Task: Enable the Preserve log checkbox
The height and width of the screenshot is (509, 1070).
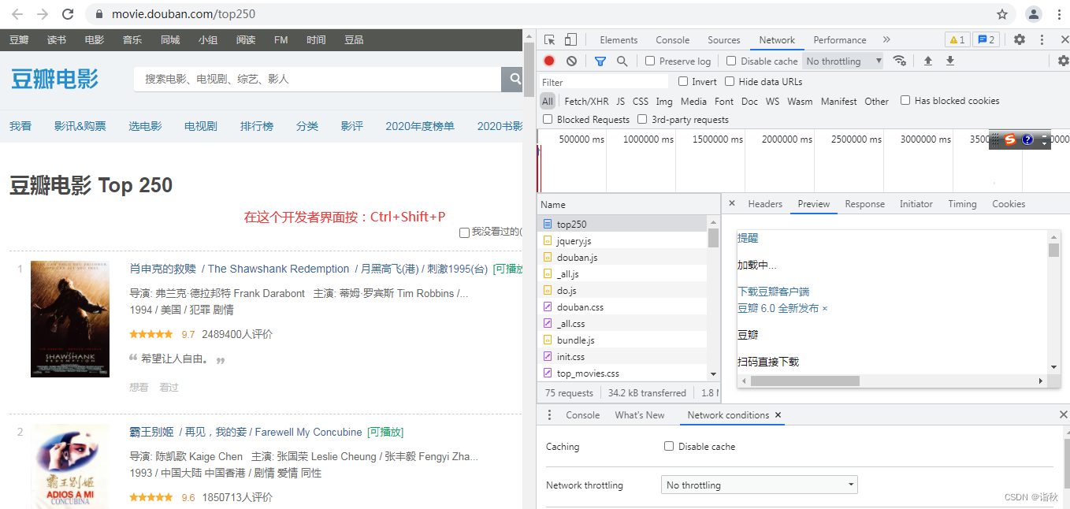Action: (650, 61)
